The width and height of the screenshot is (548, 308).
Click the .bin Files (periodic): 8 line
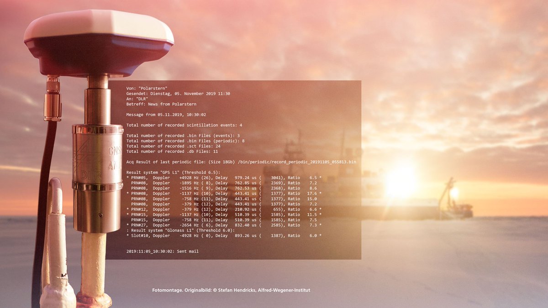tap(185, 141)
